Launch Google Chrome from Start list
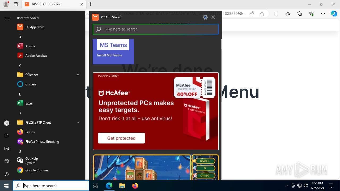 coord(49,170)
